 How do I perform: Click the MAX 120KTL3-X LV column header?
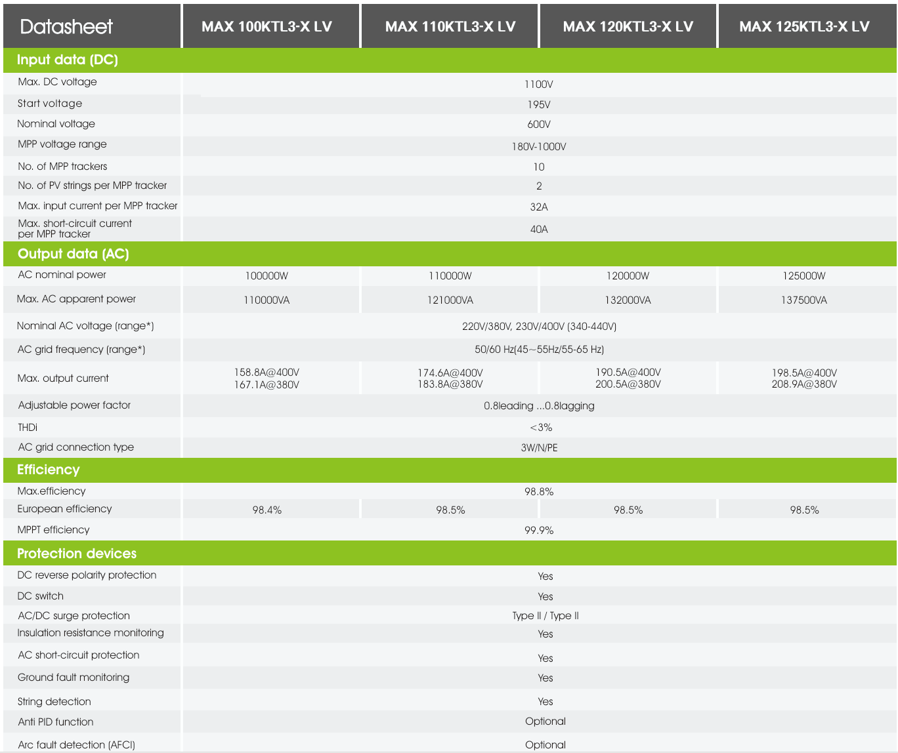click(x=628, y=27)
